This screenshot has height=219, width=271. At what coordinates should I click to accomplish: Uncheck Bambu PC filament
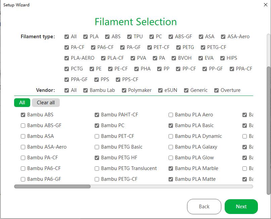97,126
